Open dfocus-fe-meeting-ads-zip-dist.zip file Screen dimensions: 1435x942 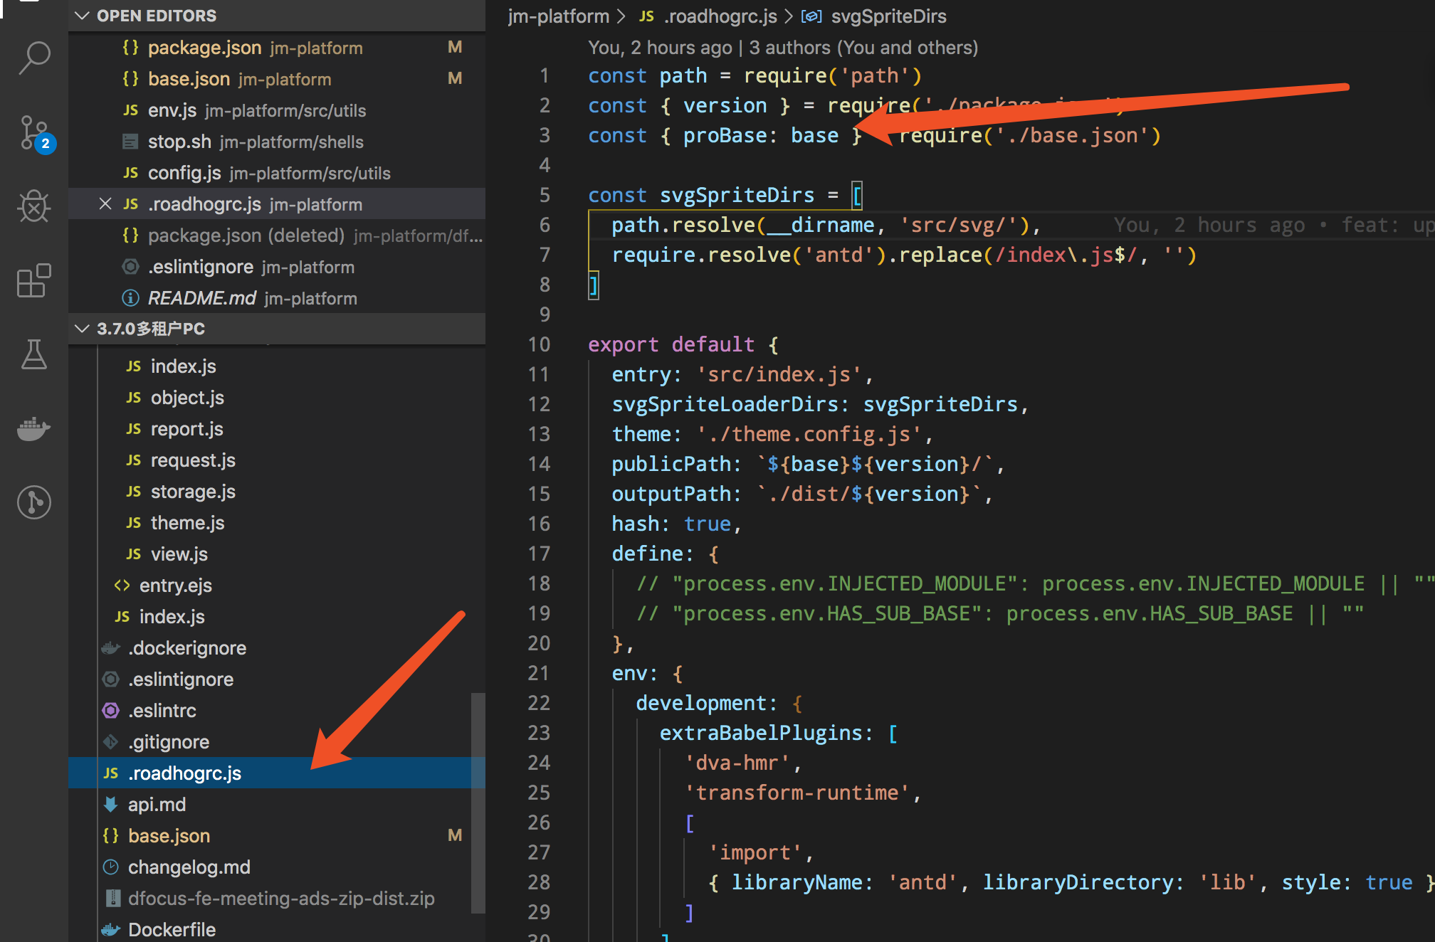[277, 899]
